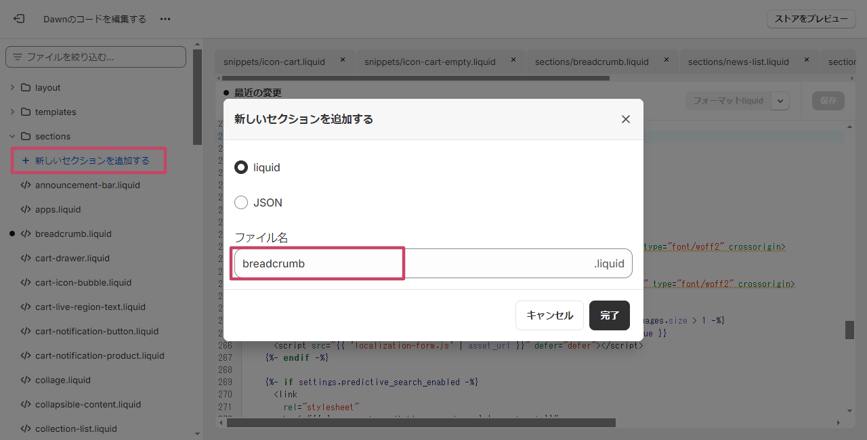Viewport: 867px width, 440px height.
Task: Switch to the sections/breadcrumb.liquid tab
Action: pyautogui.click(x=591, y=61)
